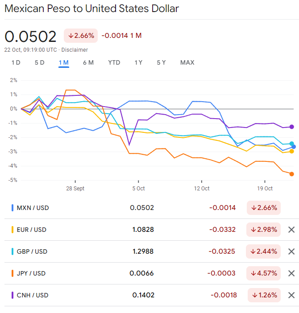Switch chart to YTD range
The width and height of the screenshot is (299, 313).
114,62
